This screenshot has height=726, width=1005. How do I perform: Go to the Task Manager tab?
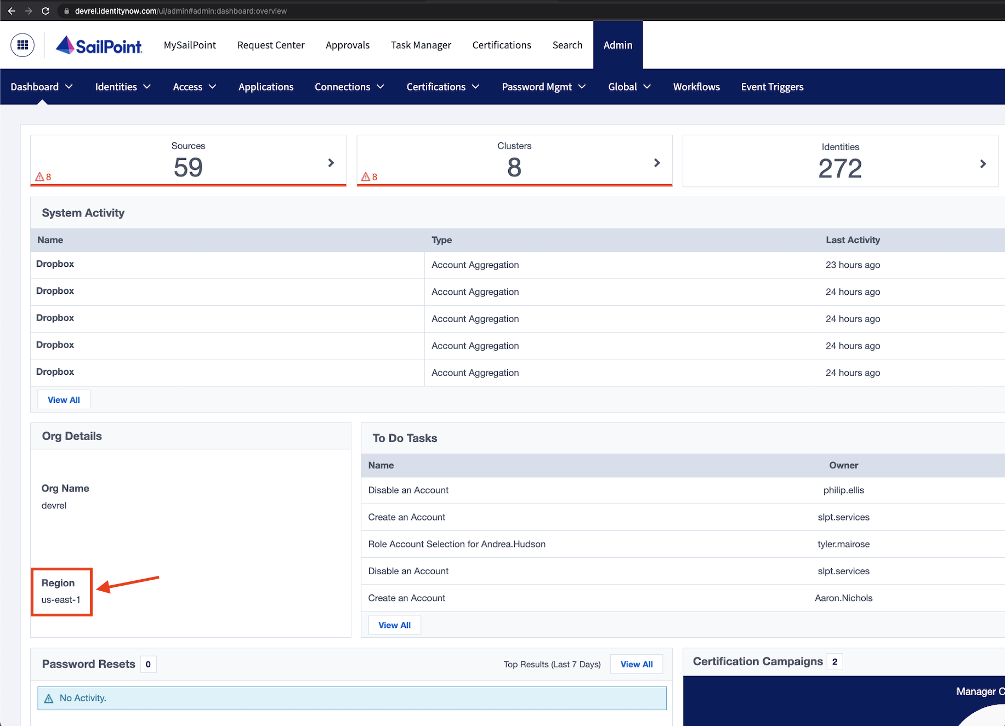(421, 45)
